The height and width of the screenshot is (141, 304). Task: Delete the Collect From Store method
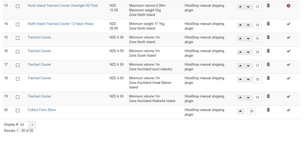(268, 110)
